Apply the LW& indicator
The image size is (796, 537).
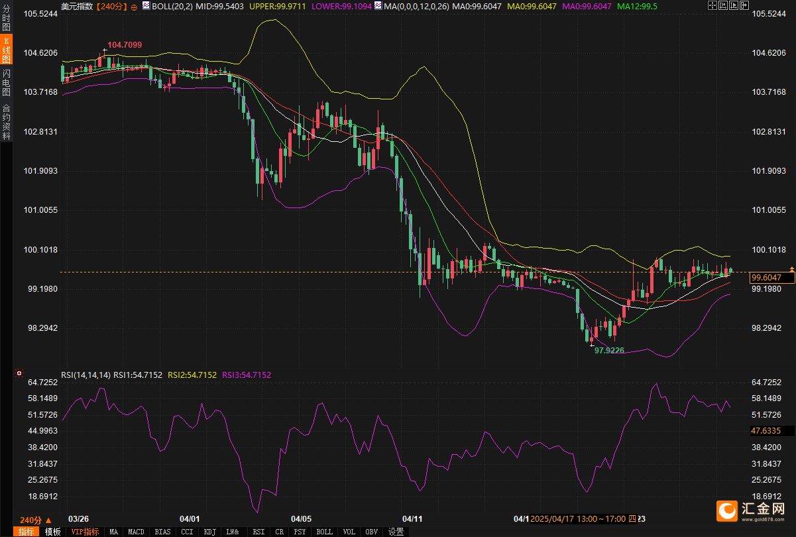pyautogui.click(x=233, y=532)
